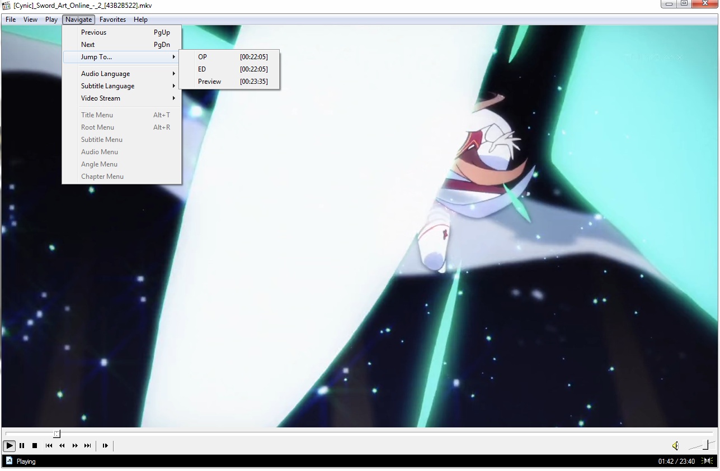Image resolution: width=720 pixels, height=471 pixels.
Task: Choose Next in Navigate menu
Action: coord(121,45)
